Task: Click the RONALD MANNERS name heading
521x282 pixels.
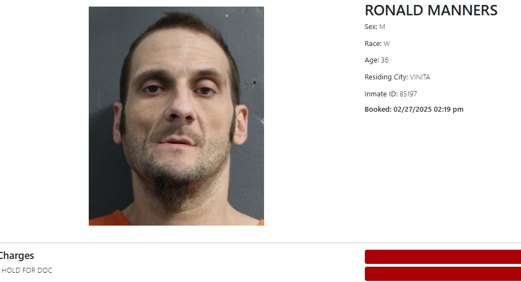Action: (x=431, y=10)
